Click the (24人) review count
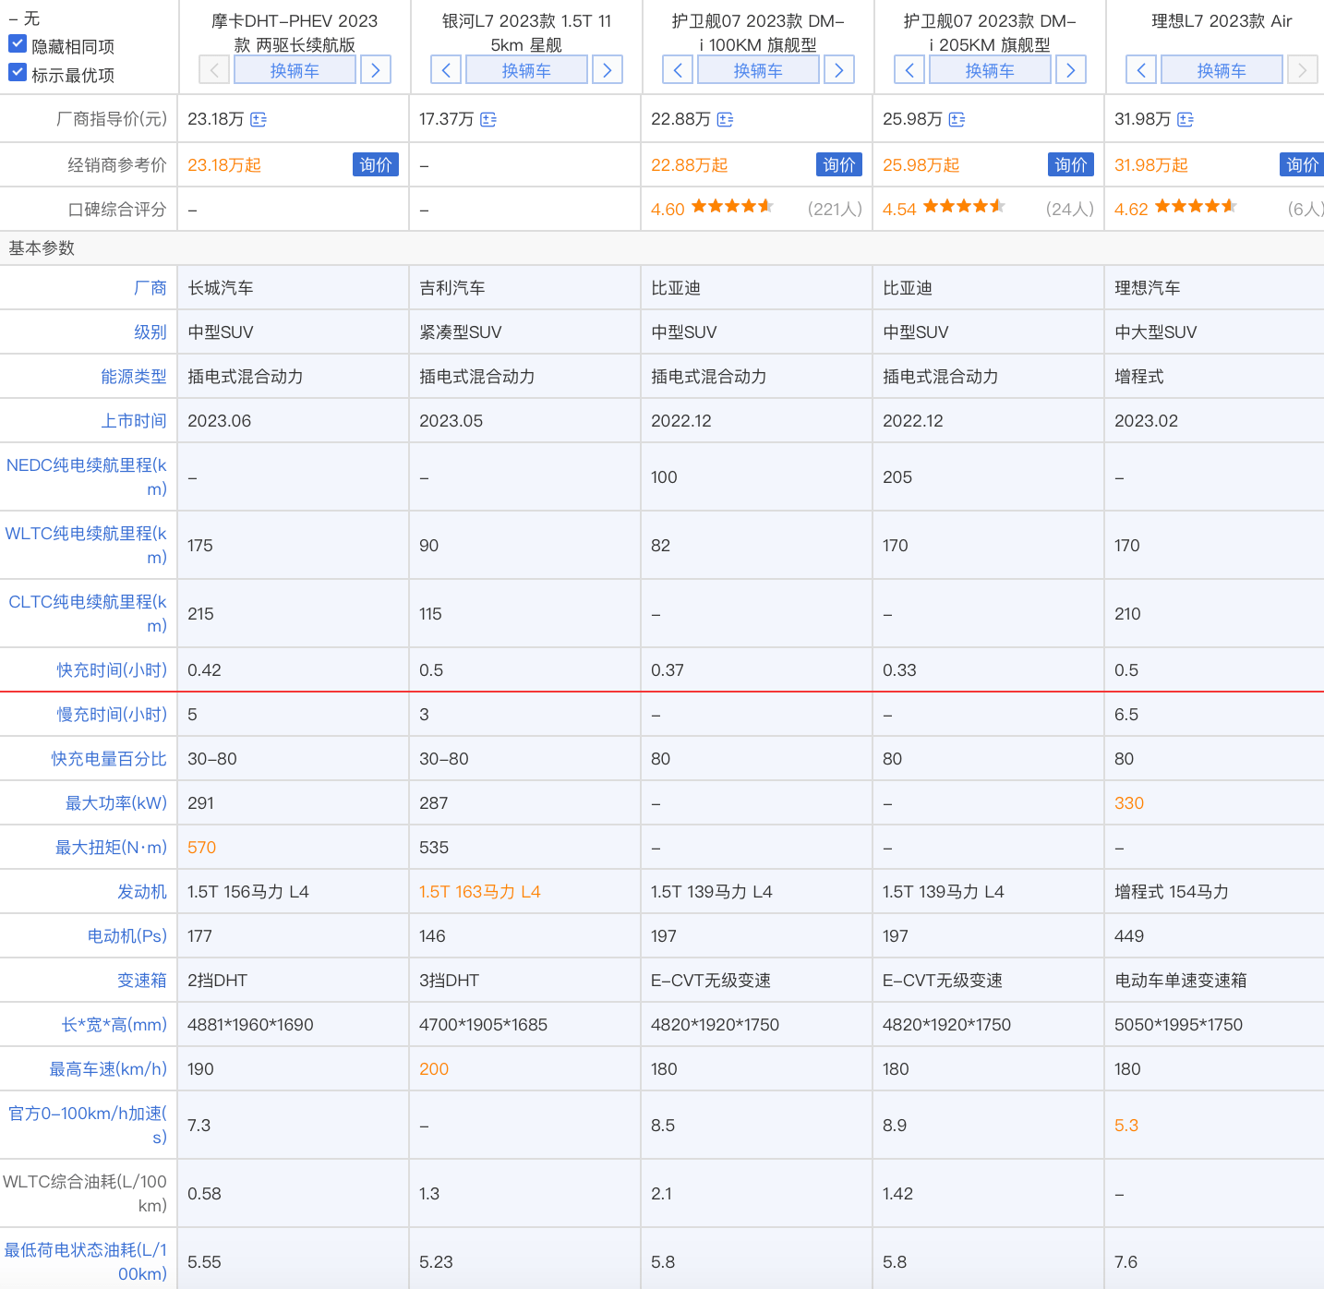Image resolution: width=1324 pixels, height=1289 pixels. 1070,209
